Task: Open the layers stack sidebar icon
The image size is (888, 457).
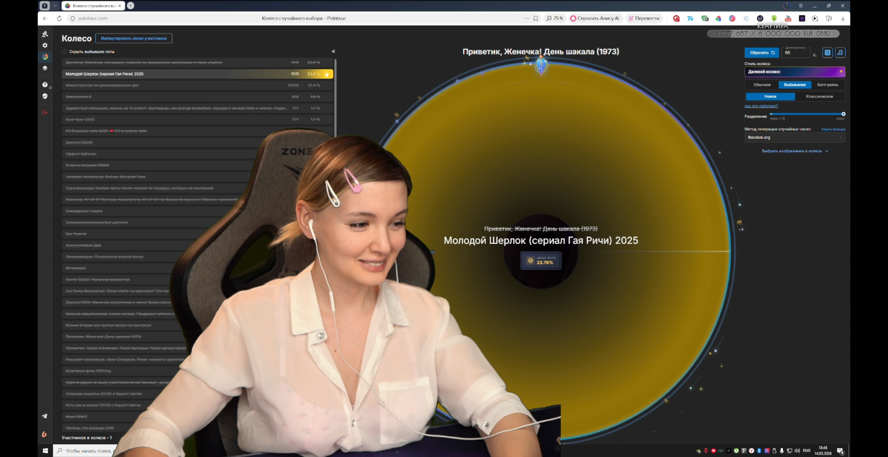Action: 45,68
